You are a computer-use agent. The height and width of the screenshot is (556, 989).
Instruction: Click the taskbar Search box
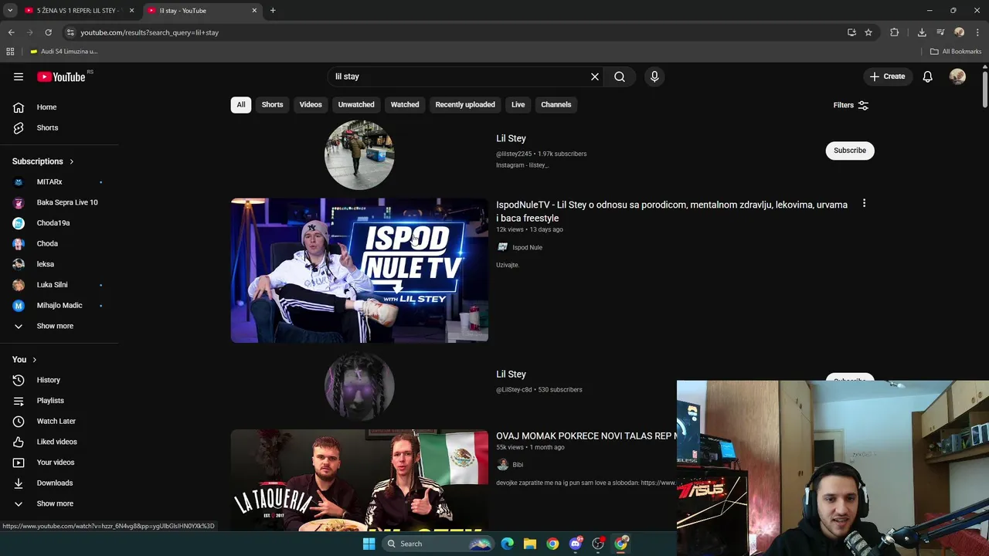(x=438, y=544)
